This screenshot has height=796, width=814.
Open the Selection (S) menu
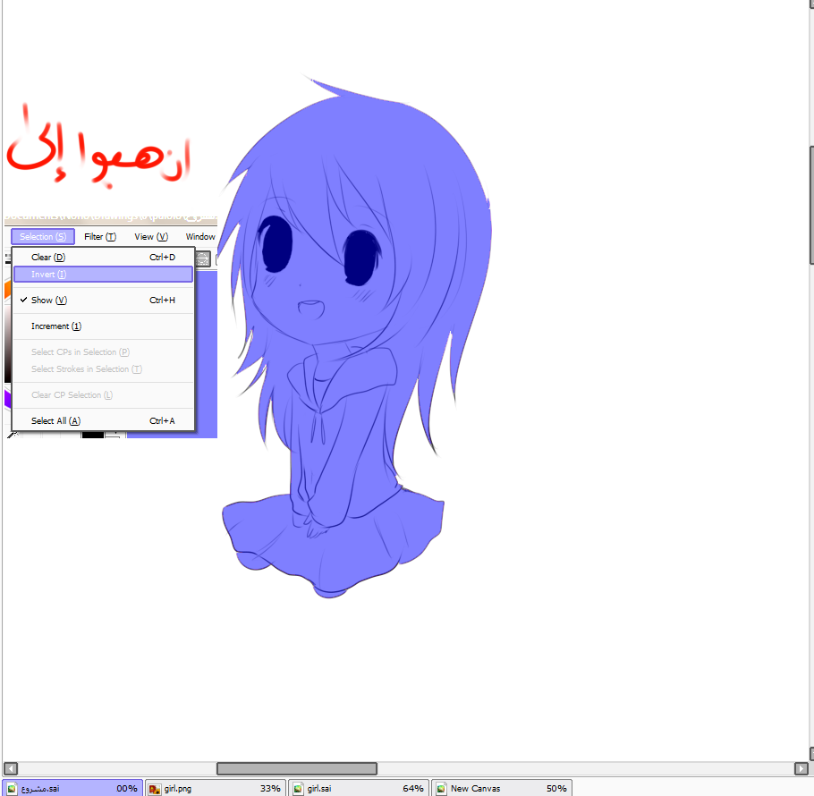43,237
